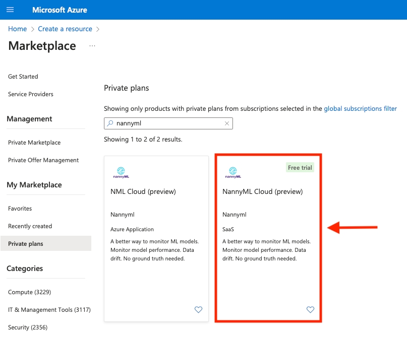Open the Azure hamburger menu
The width and height of the screenshot is (407, 338).
click(x=10, y=10)
